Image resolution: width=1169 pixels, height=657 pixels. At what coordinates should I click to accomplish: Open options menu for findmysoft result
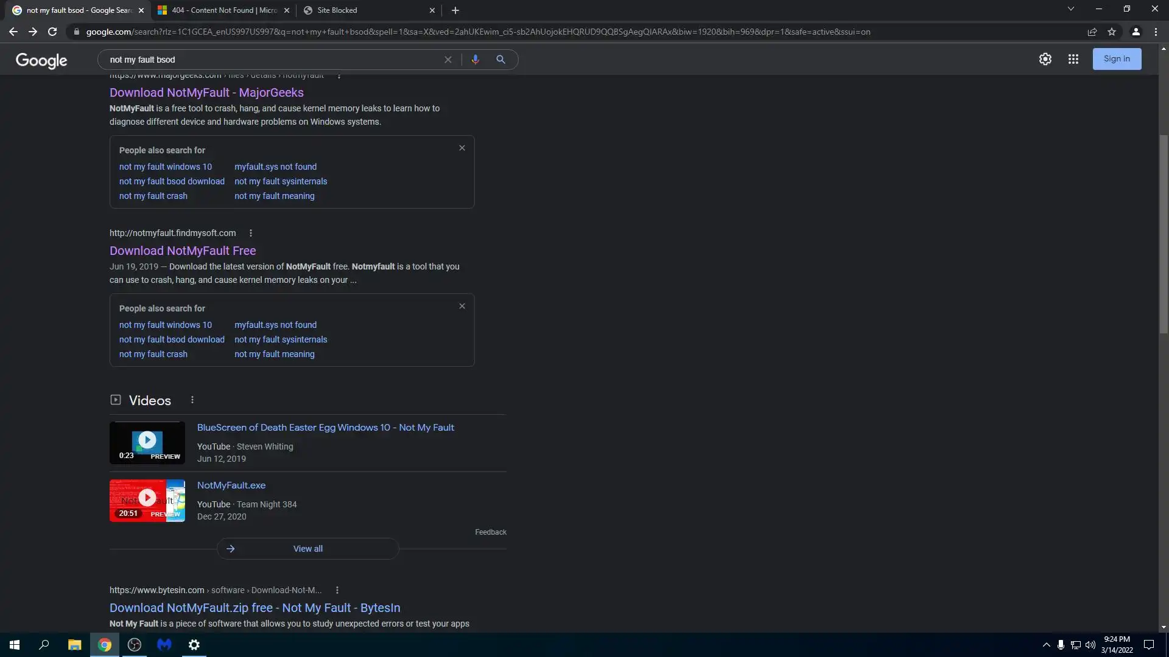tap(251, 233)
